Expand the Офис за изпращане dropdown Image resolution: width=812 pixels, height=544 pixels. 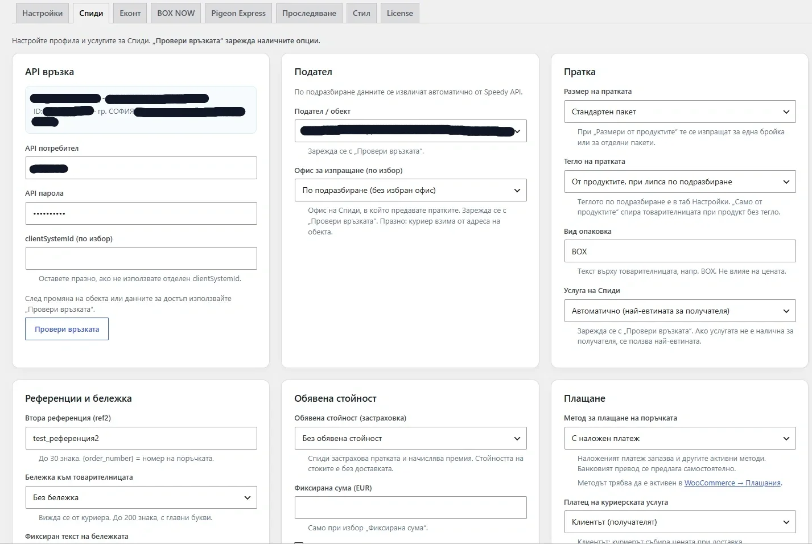point(410,190)
